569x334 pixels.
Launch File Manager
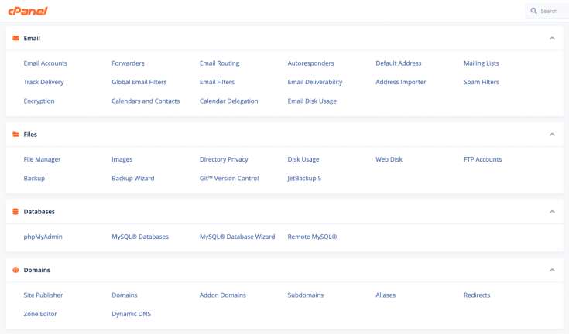click(x=42, y=159)
